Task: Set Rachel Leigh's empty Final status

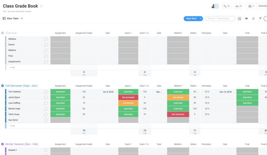Action: click(x=247, y=108)
